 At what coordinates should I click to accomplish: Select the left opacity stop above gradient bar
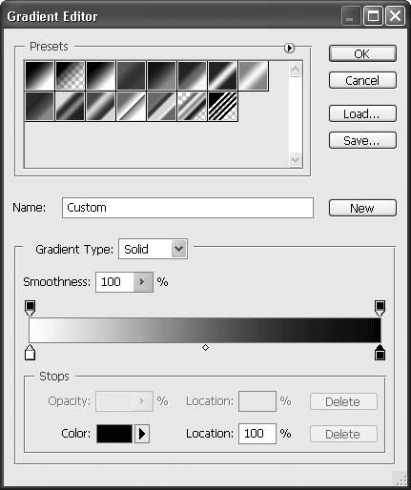[x=30, y=308]
